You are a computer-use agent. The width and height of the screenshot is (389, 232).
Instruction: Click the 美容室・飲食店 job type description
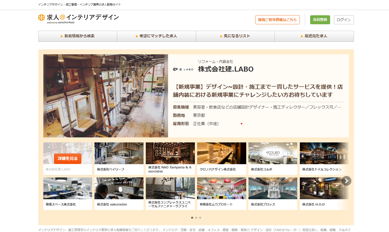click(267, 107)
